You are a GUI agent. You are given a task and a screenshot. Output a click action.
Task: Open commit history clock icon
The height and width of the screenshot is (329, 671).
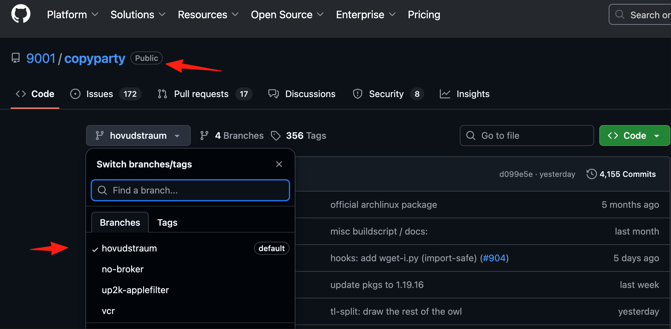coord(591,174)
